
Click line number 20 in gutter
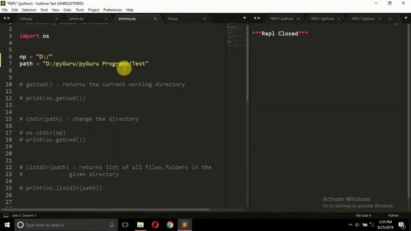click(x=8, y=153)
